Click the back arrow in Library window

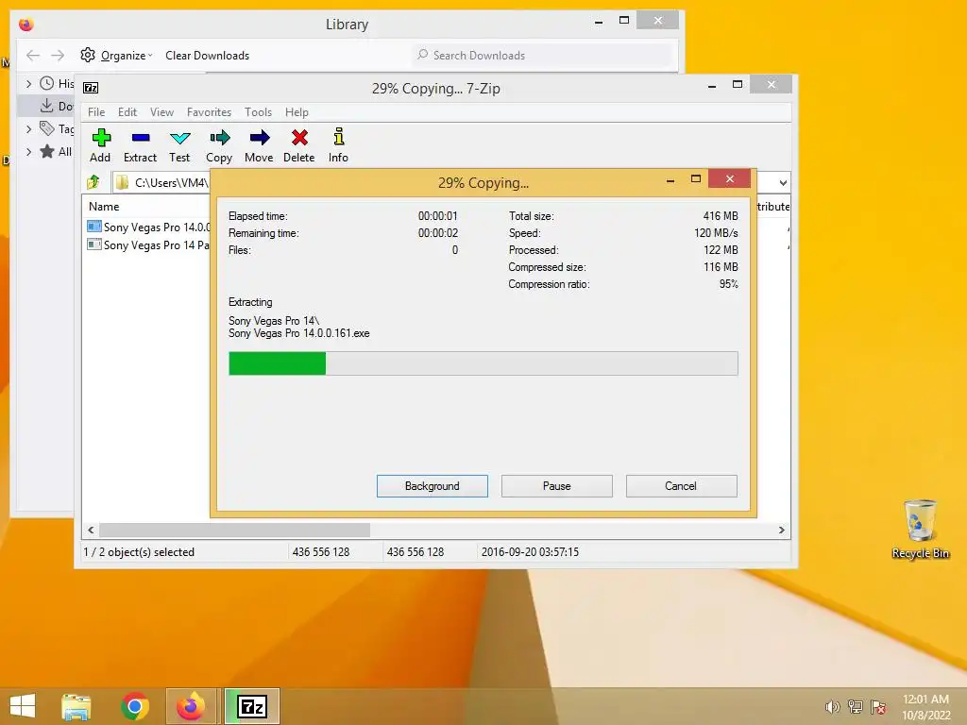point(33,56)
